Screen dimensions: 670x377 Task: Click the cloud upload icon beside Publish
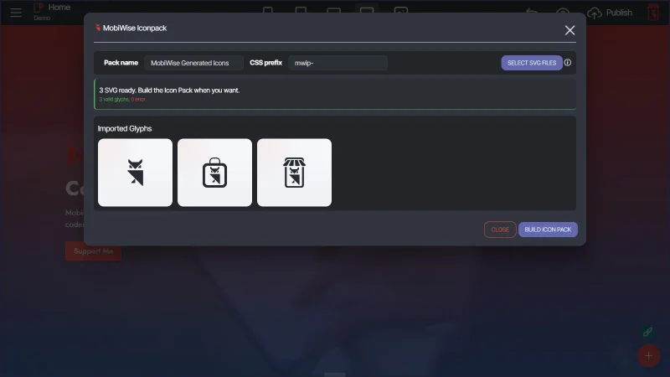[x=595, y=13]
